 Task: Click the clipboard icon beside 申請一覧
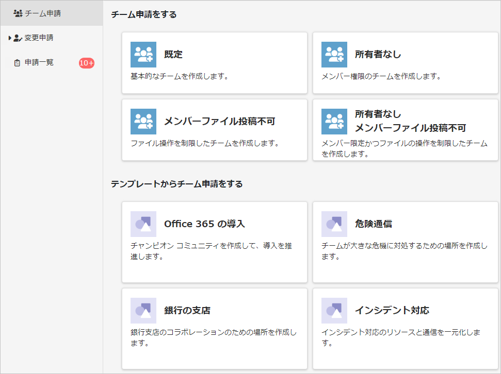pos(17,62)
